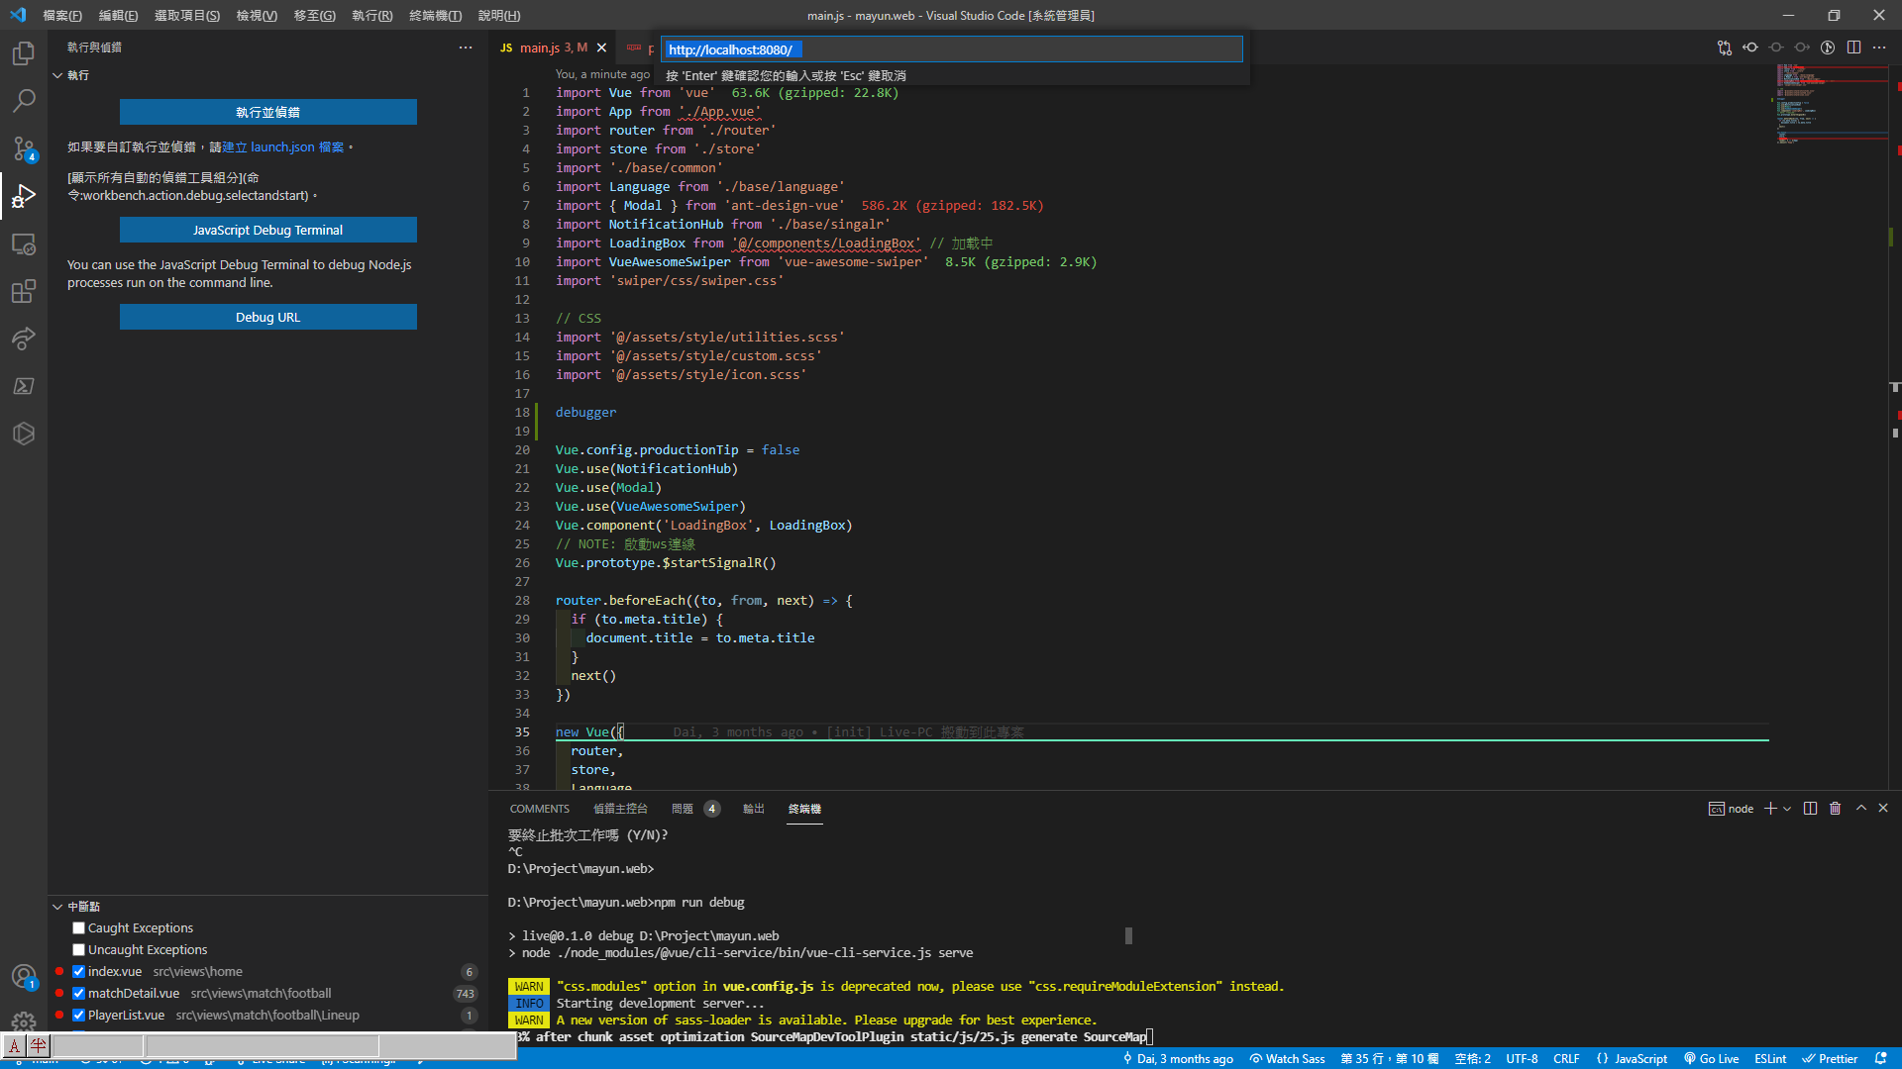Click the 建立 launch.json 檔案 link
1902x1069 pixels.
[283, 146]
